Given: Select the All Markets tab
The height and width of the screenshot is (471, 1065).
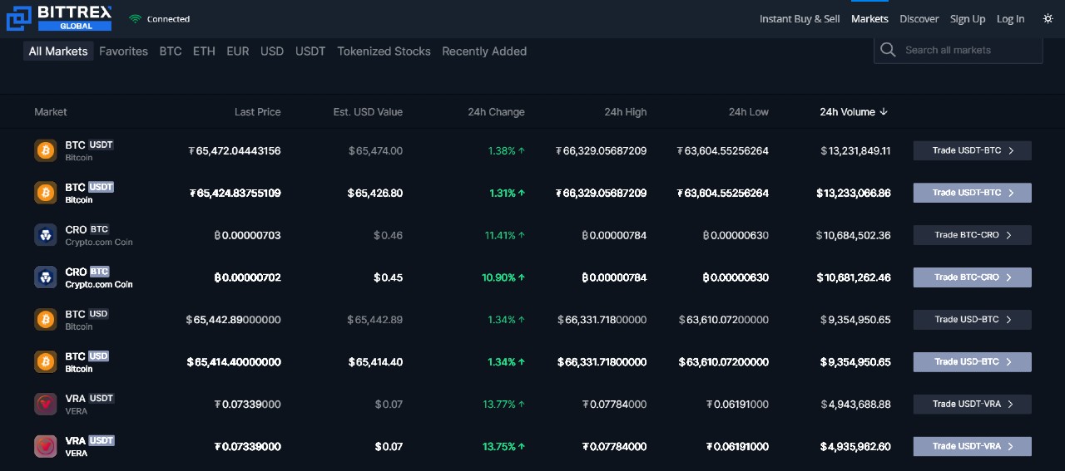Looking at the screenshot, I should tap(58, 51).
